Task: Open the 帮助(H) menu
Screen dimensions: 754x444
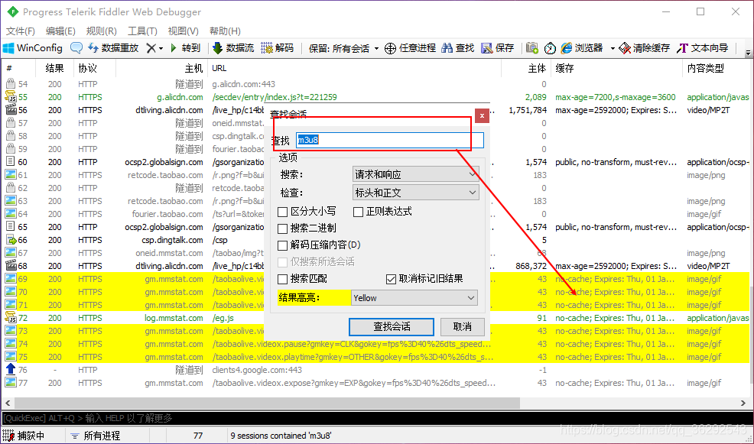Action: (225, 31)
